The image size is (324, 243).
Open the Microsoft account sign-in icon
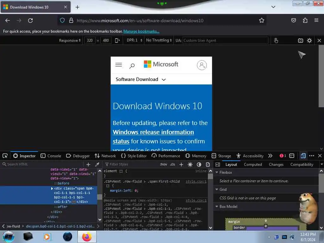[x=202, y=65]
